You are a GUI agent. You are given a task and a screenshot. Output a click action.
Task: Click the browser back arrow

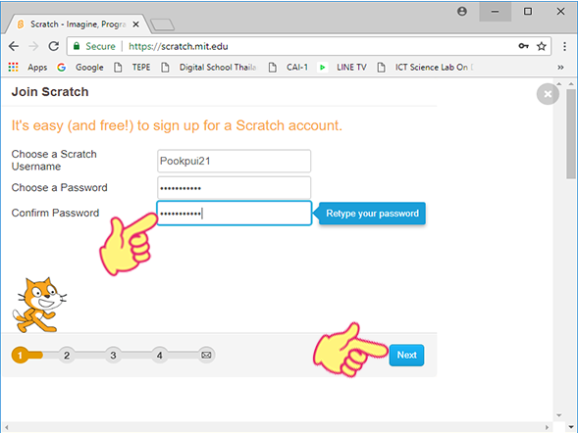click(14, 46)
